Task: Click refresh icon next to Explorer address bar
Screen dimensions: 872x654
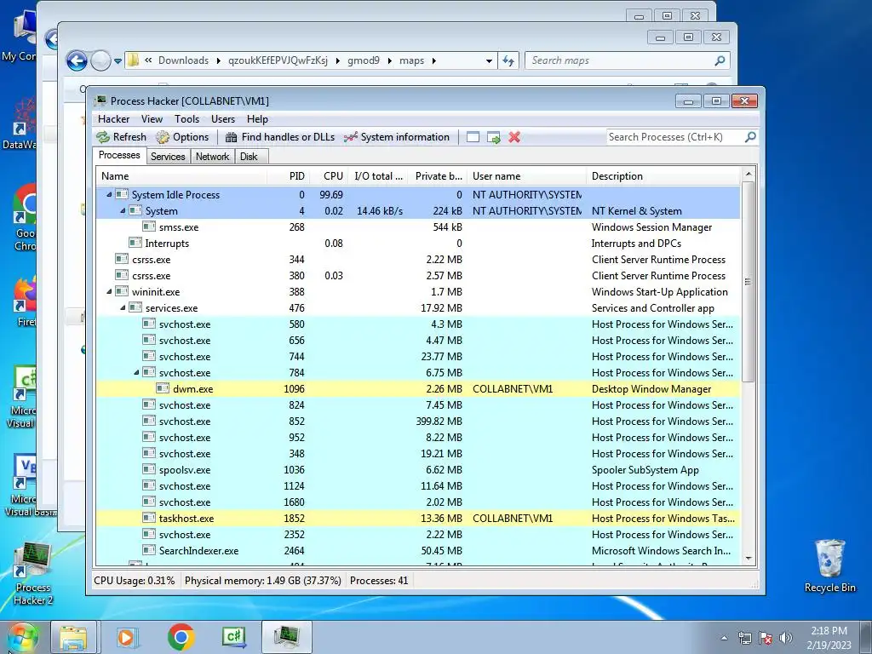Action: (508, 60)
